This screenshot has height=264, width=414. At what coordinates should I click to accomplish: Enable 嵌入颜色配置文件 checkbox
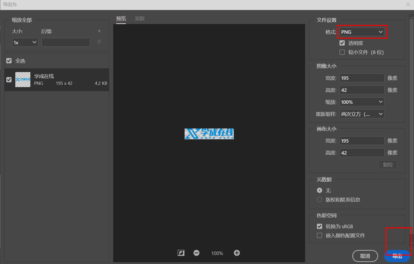[x=319, y=235]
